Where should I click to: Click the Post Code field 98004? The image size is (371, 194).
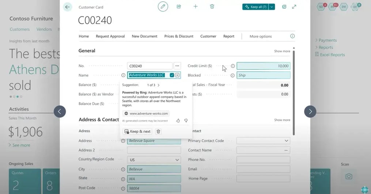tap(154, 188)
